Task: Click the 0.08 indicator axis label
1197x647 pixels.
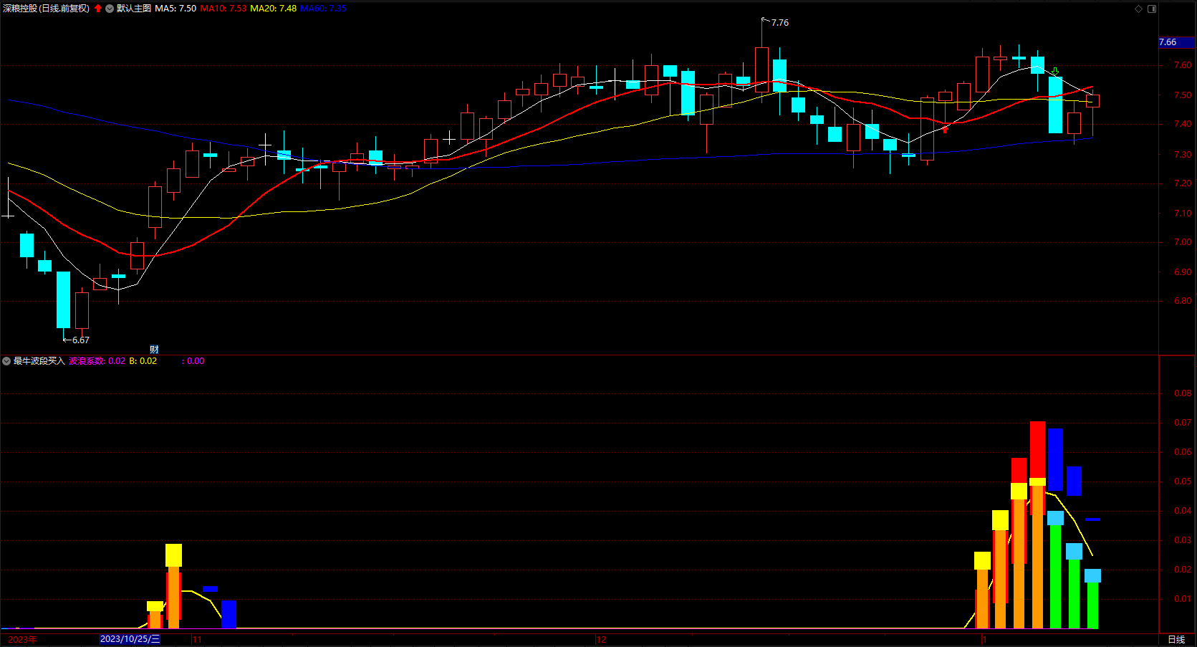Action: tap(1183, 393)
